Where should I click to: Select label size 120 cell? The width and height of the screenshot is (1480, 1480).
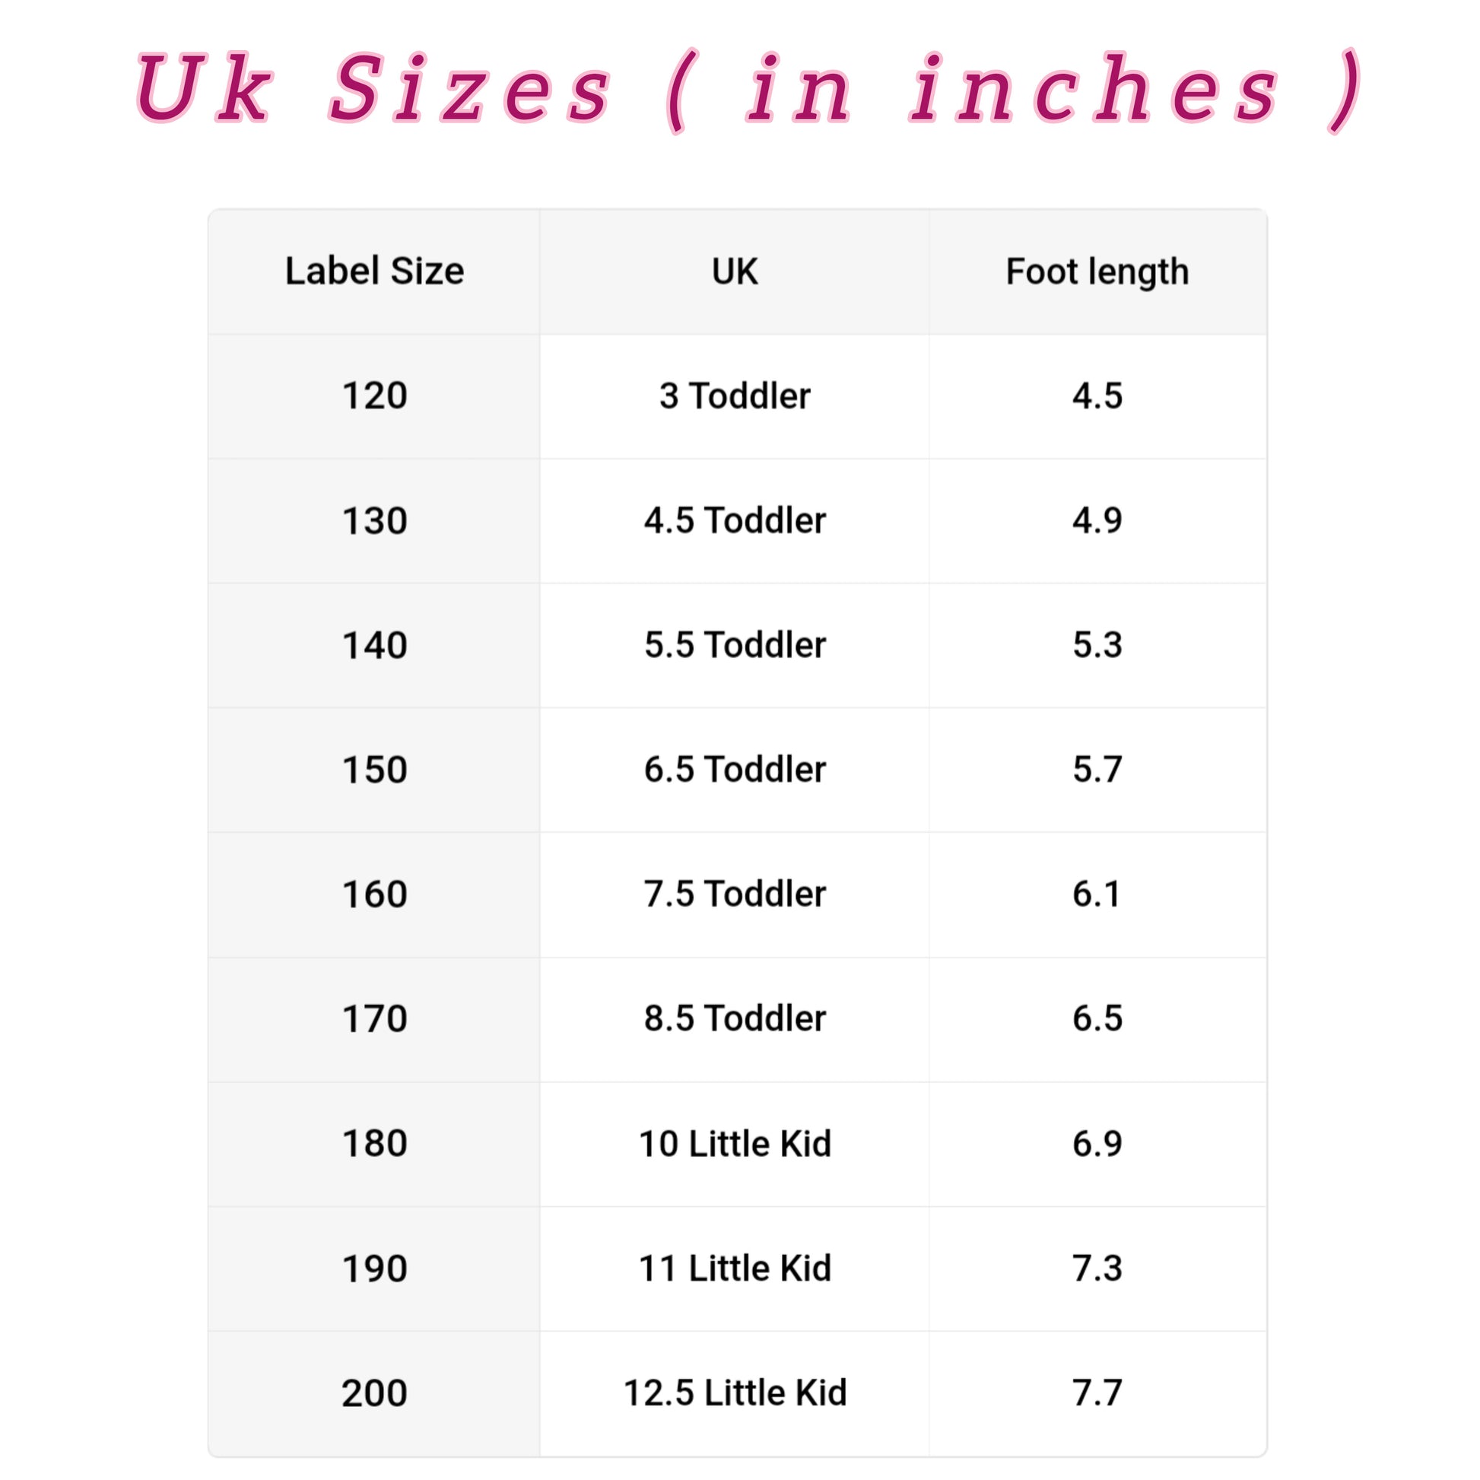(374, 396)
